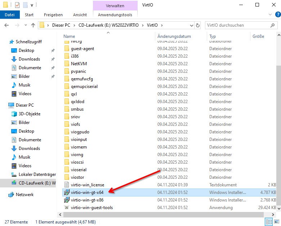Select the vioserial folder name
Viewport: 281px width, 226px height.
click(x=79, y=170)
